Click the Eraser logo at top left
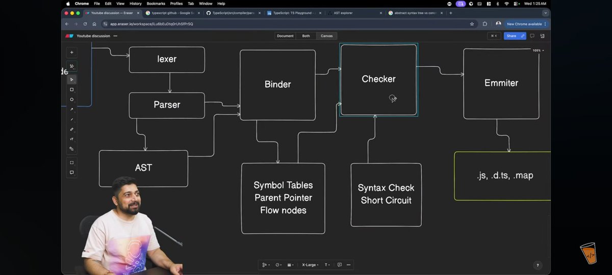Viewport: 612px width, 275px height. 69,36
